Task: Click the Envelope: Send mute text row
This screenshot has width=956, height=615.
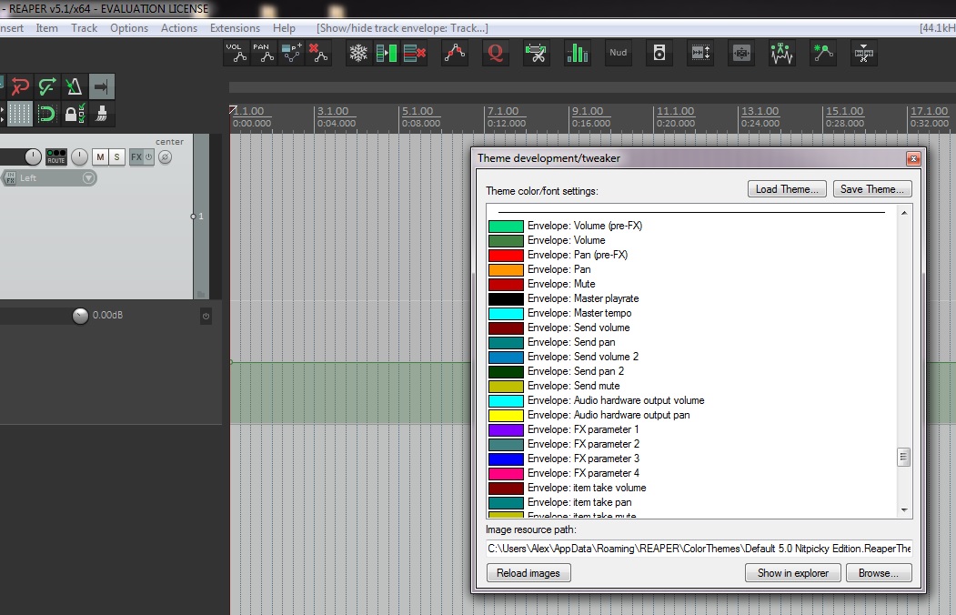Action: point(574,386)
